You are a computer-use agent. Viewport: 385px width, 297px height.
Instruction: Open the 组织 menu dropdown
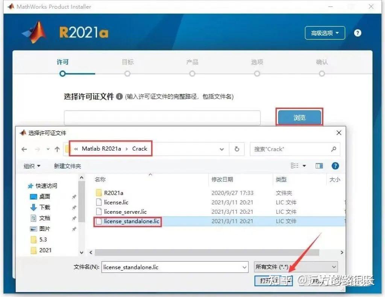(x=32, y=166)
